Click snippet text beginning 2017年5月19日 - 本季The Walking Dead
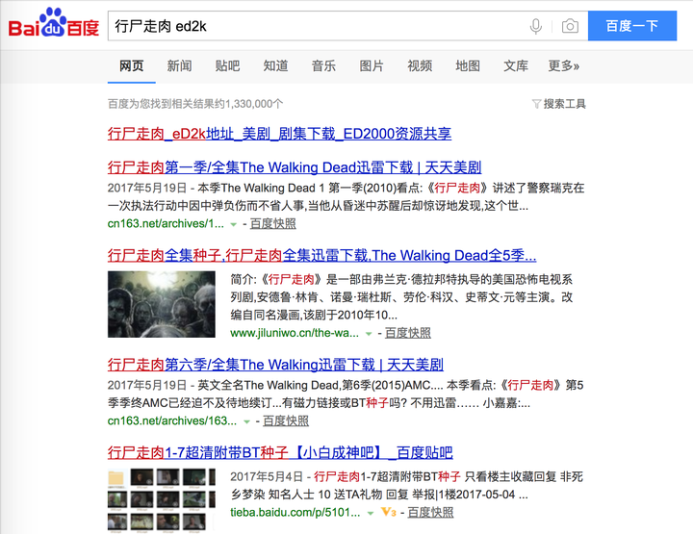This screenshot has width=693, height=534. pos(346,196)
